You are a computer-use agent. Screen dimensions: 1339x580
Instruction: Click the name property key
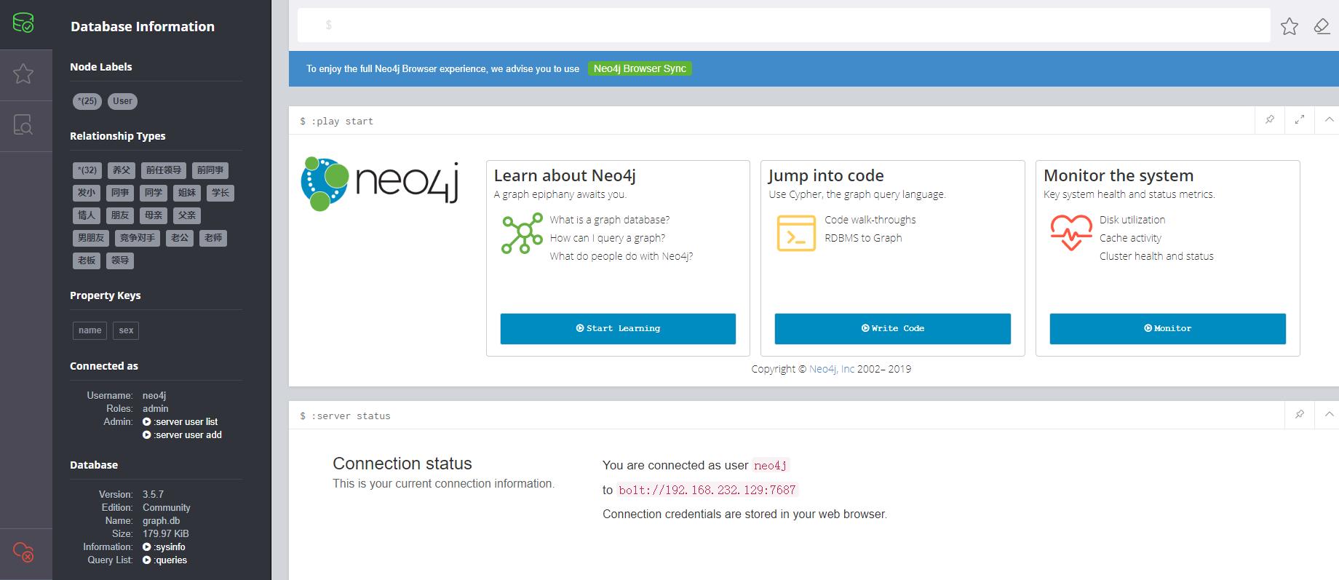pos(90,330)
